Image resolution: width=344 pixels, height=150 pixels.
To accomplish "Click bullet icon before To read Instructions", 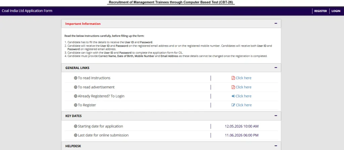I will point(76,78).
